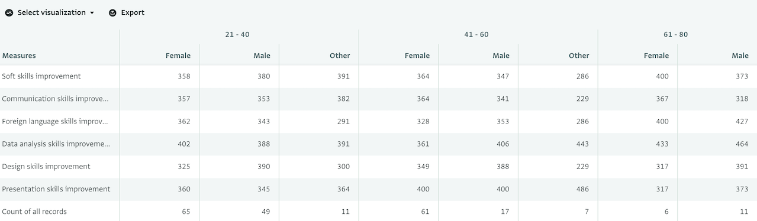Click count value 17 in records row
This screenshot has height=221, width=757.
click(x=505, y=211)
